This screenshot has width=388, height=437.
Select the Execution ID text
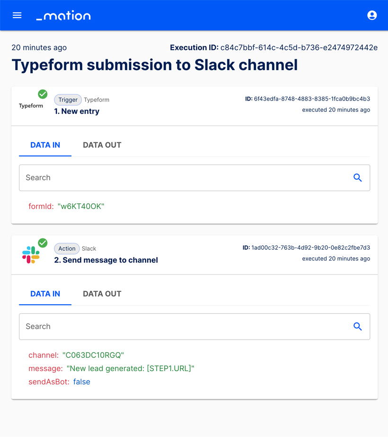pos(273,47)
